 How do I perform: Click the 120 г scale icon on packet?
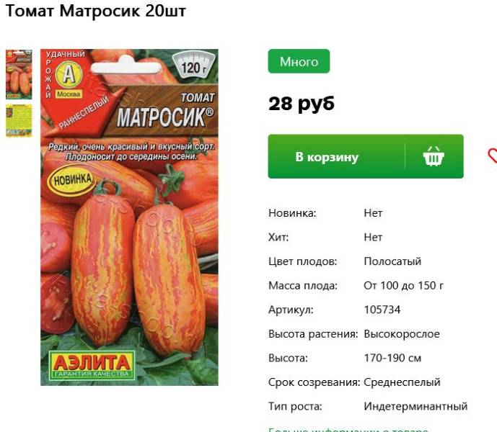[193, 66]
